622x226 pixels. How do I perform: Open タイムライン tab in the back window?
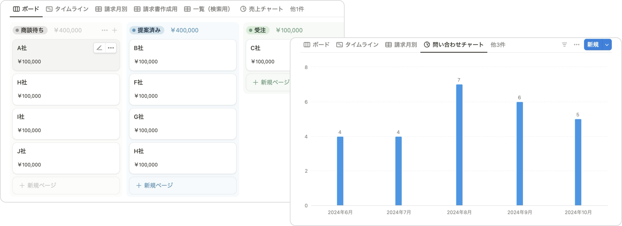click(67, 9)
